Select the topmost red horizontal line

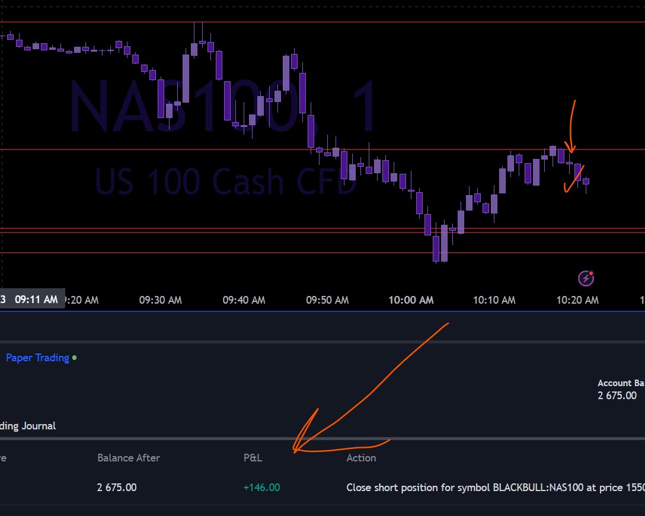pos(322,22)
